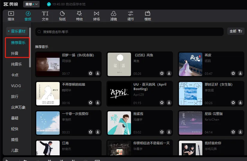Open the 转场 transitions panel icon
This screenshot has width=247, height=161.
(x=96, y=16)
